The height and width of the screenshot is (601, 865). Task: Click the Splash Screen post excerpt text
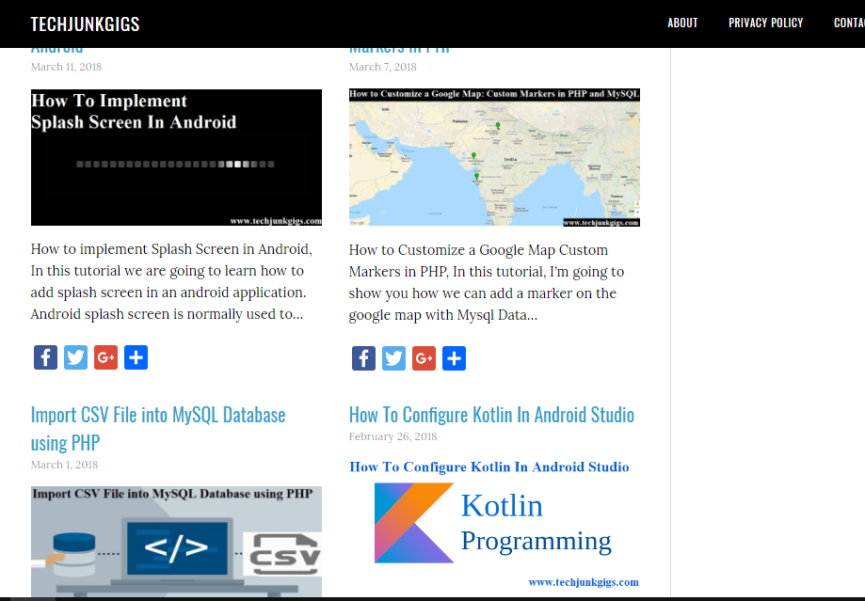pyautogui.click(x=171, y=282)
